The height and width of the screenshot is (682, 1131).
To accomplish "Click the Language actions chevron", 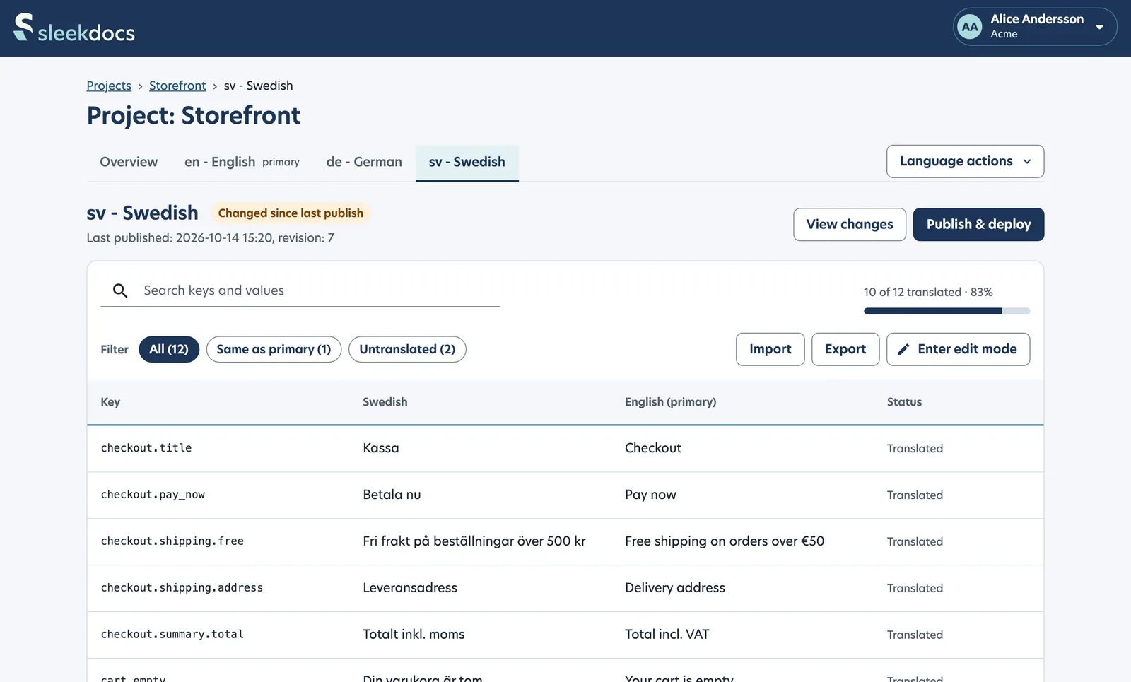I will [1027, 161].
